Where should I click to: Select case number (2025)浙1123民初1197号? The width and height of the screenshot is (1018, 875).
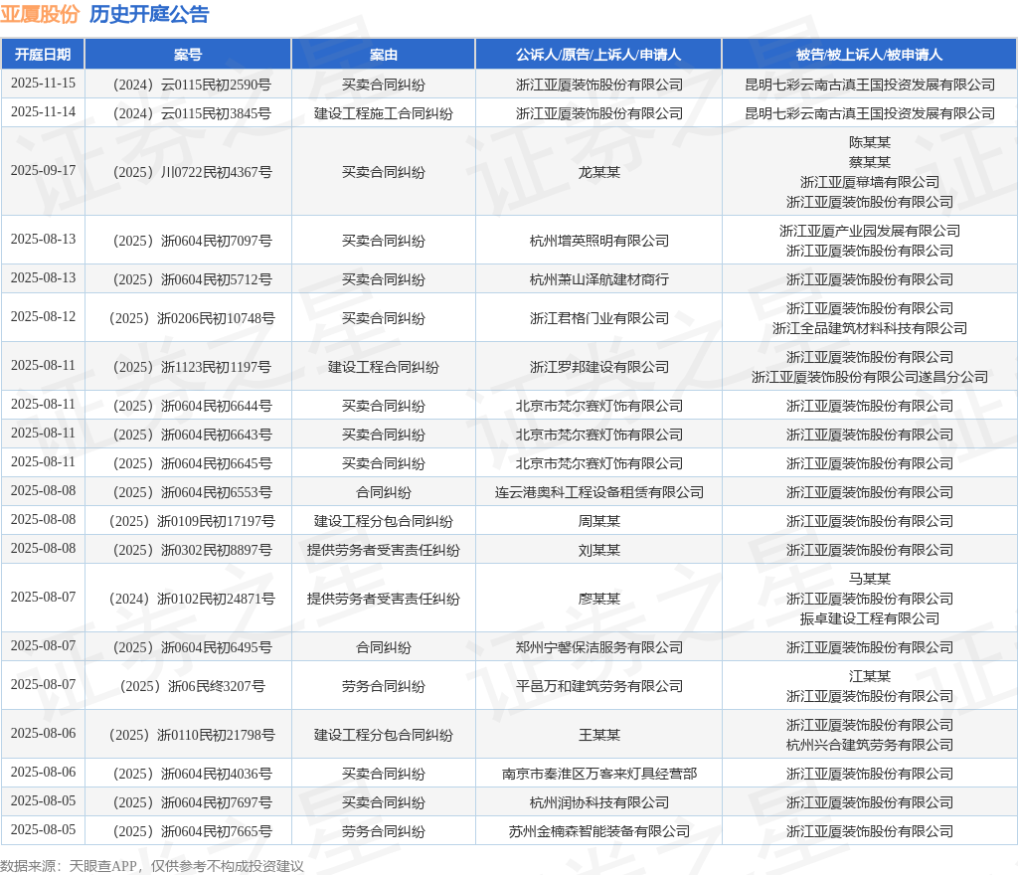click(x=188, y=367)
